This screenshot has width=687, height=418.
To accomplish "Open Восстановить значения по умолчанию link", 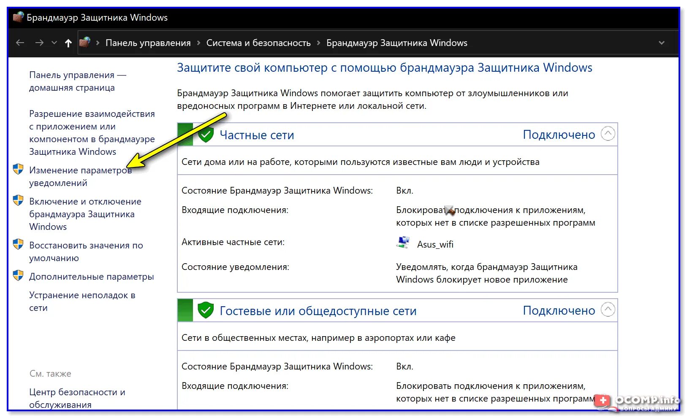I will point(86,251).
